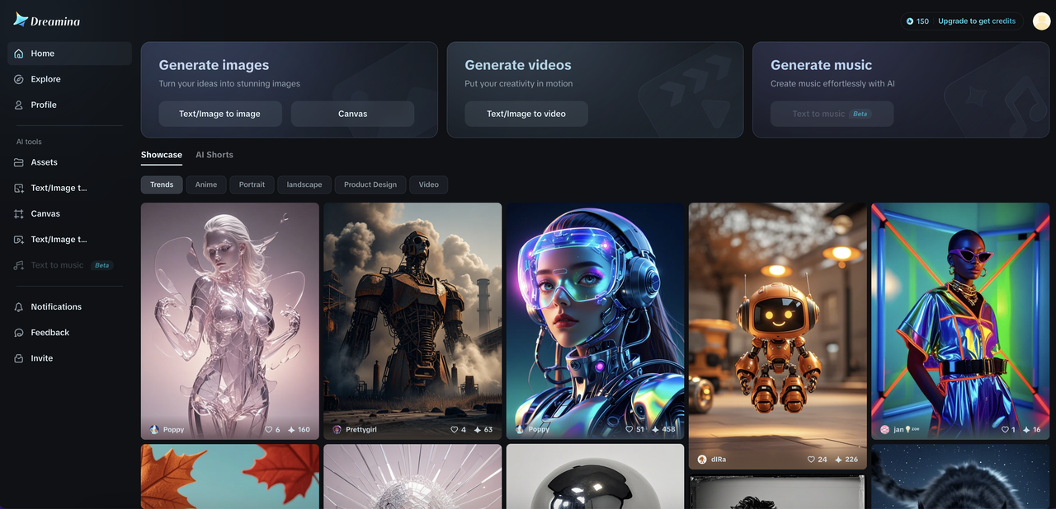Screen dimensions: 1056x509
Task: Open Explore in the sidebar
Action: [69, 79]
